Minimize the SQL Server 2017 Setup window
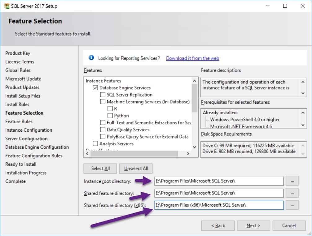This screenshot has height=236, width=312. [268, 6]
